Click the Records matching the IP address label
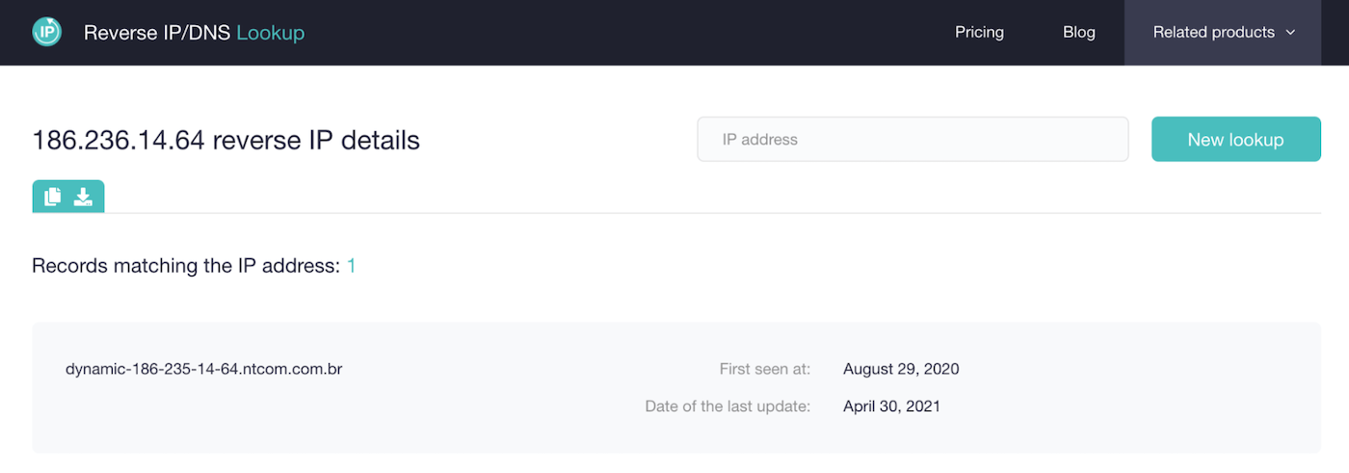The height and width of the screenshot is (473, 1349). pyautogui.click(x=186, y=266)
